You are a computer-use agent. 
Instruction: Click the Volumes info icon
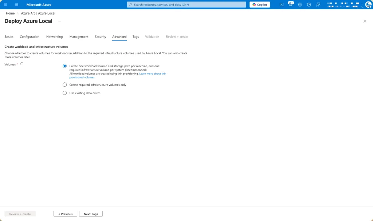tap(22, 64)
